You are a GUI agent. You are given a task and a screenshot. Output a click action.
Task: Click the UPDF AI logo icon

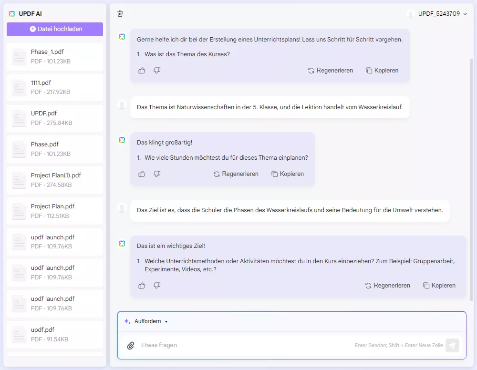pos(12,14)
